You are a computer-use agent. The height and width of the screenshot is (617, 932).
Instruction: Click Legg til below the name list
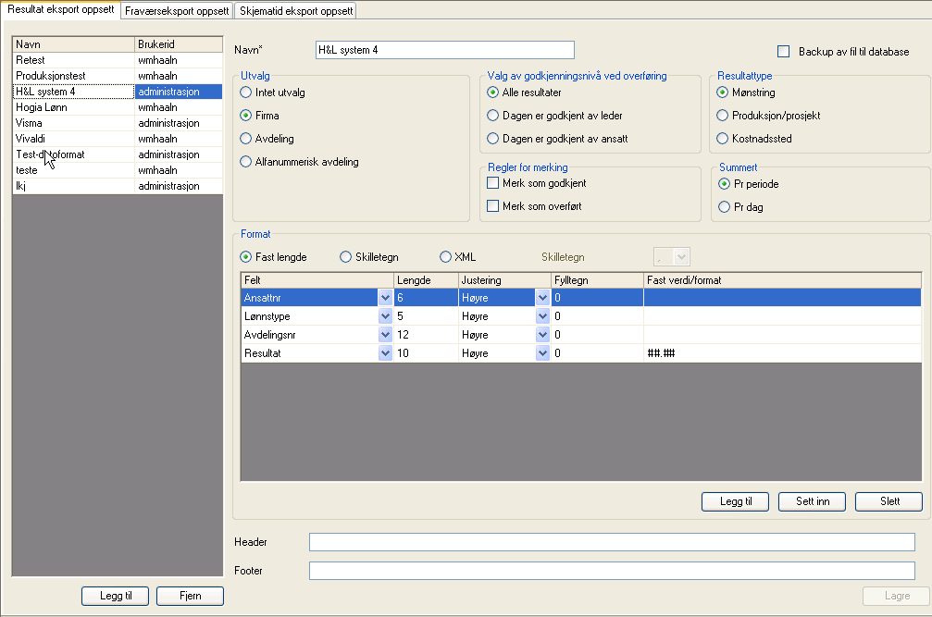coord(116,596)
